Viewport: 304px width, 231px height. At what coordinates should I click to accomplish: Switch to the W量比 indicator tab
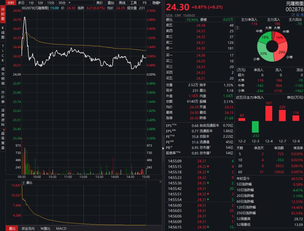[45, 228]
